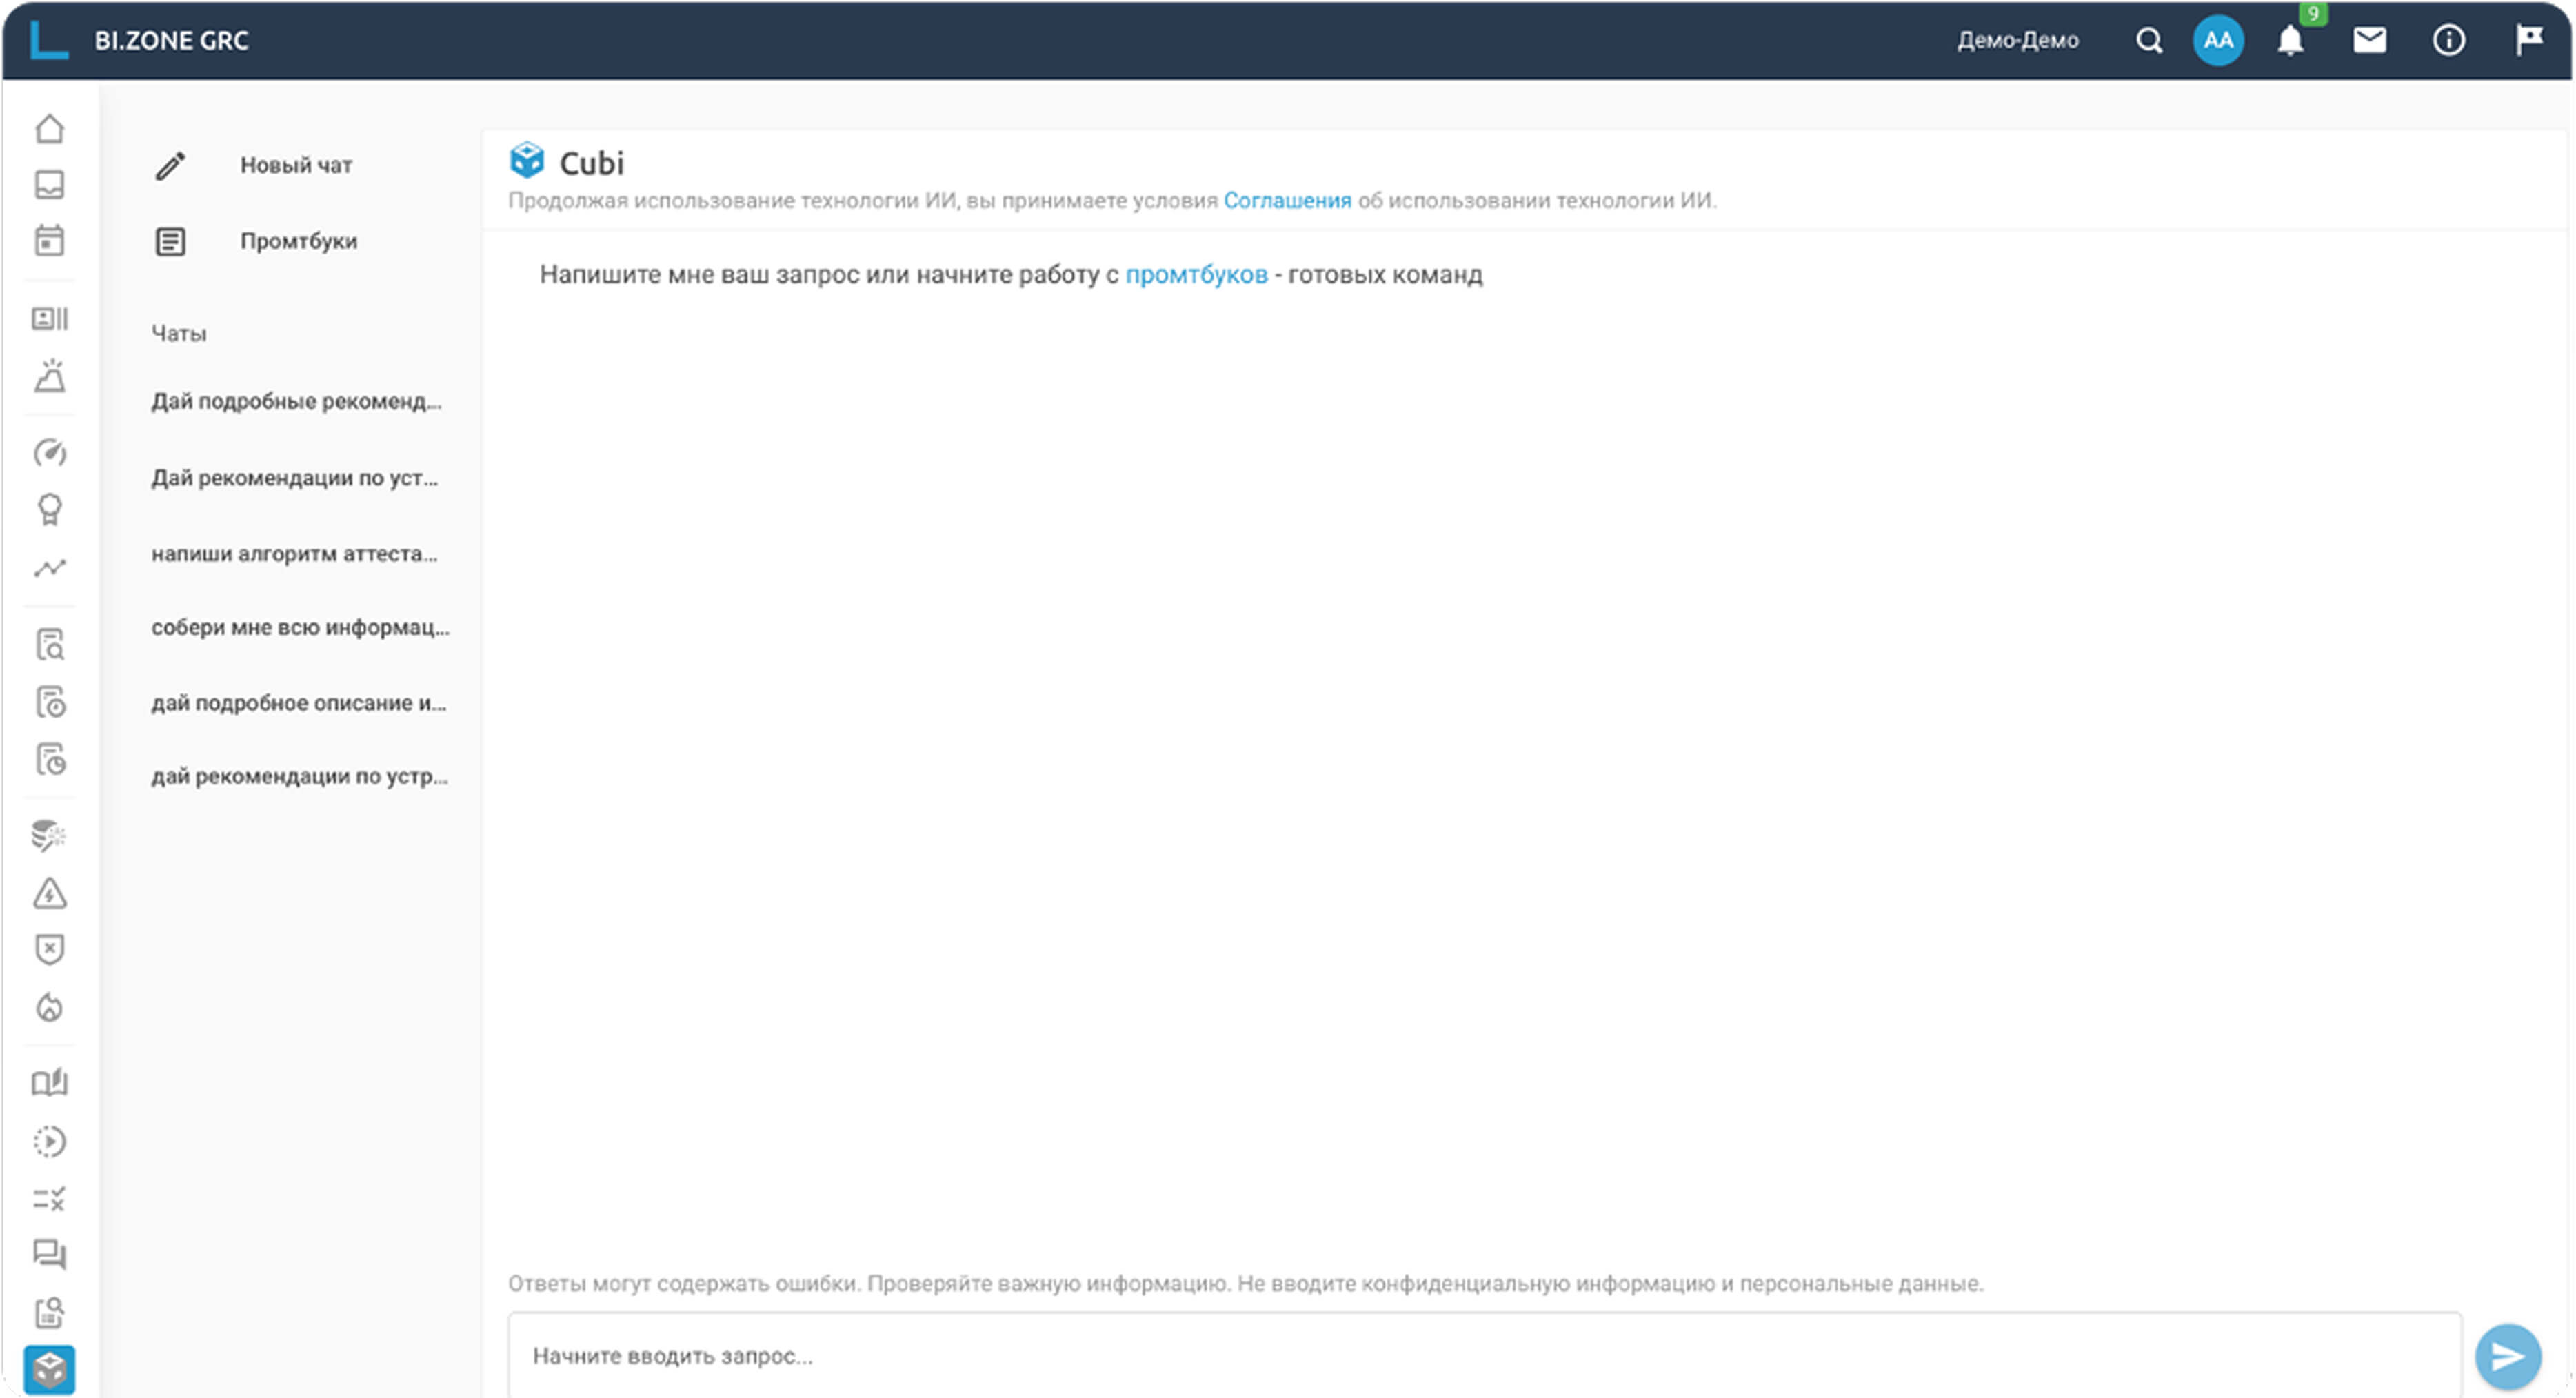This screenshot has width=2576, height=1398.
Task: Open chat 'собери мне всю информац...'
Action: [x=300, y=627]
